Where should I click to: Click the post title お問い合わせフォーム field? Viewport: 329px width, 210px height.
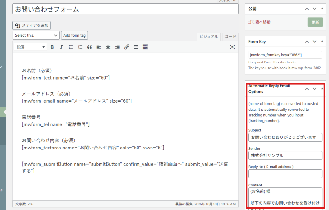click(x=125, y=9)
